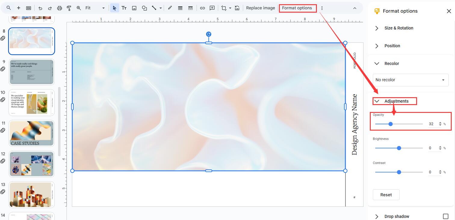Adjust the Brightness slider
This screenshot has width=455, height=220.
pyautogui.click(x=399, y=148)
